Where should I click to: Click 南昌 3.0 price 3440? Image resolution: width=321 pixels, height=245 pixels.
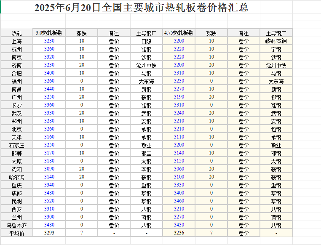pyautogui.click(x=49, y=89)
